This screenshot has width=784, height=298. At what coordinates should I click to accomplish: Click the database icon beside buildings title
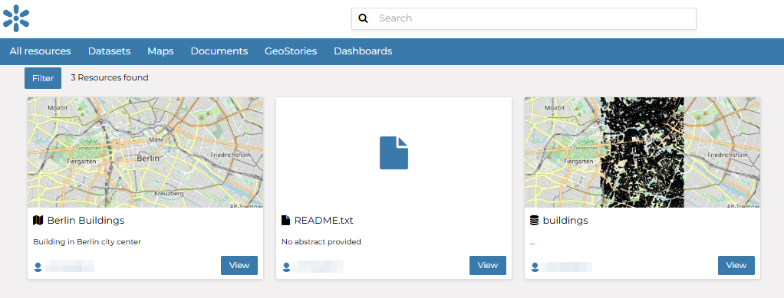[534, 220]
